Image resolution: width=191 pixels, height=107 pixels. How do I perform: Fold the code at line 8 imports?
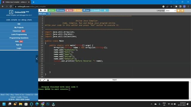pos(44,32)
